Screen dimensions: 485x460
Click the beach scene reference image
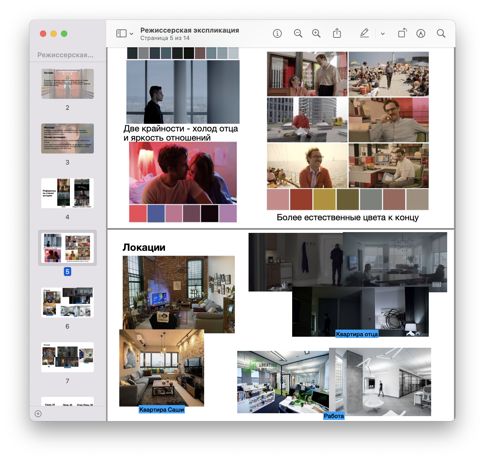[389, 74]
